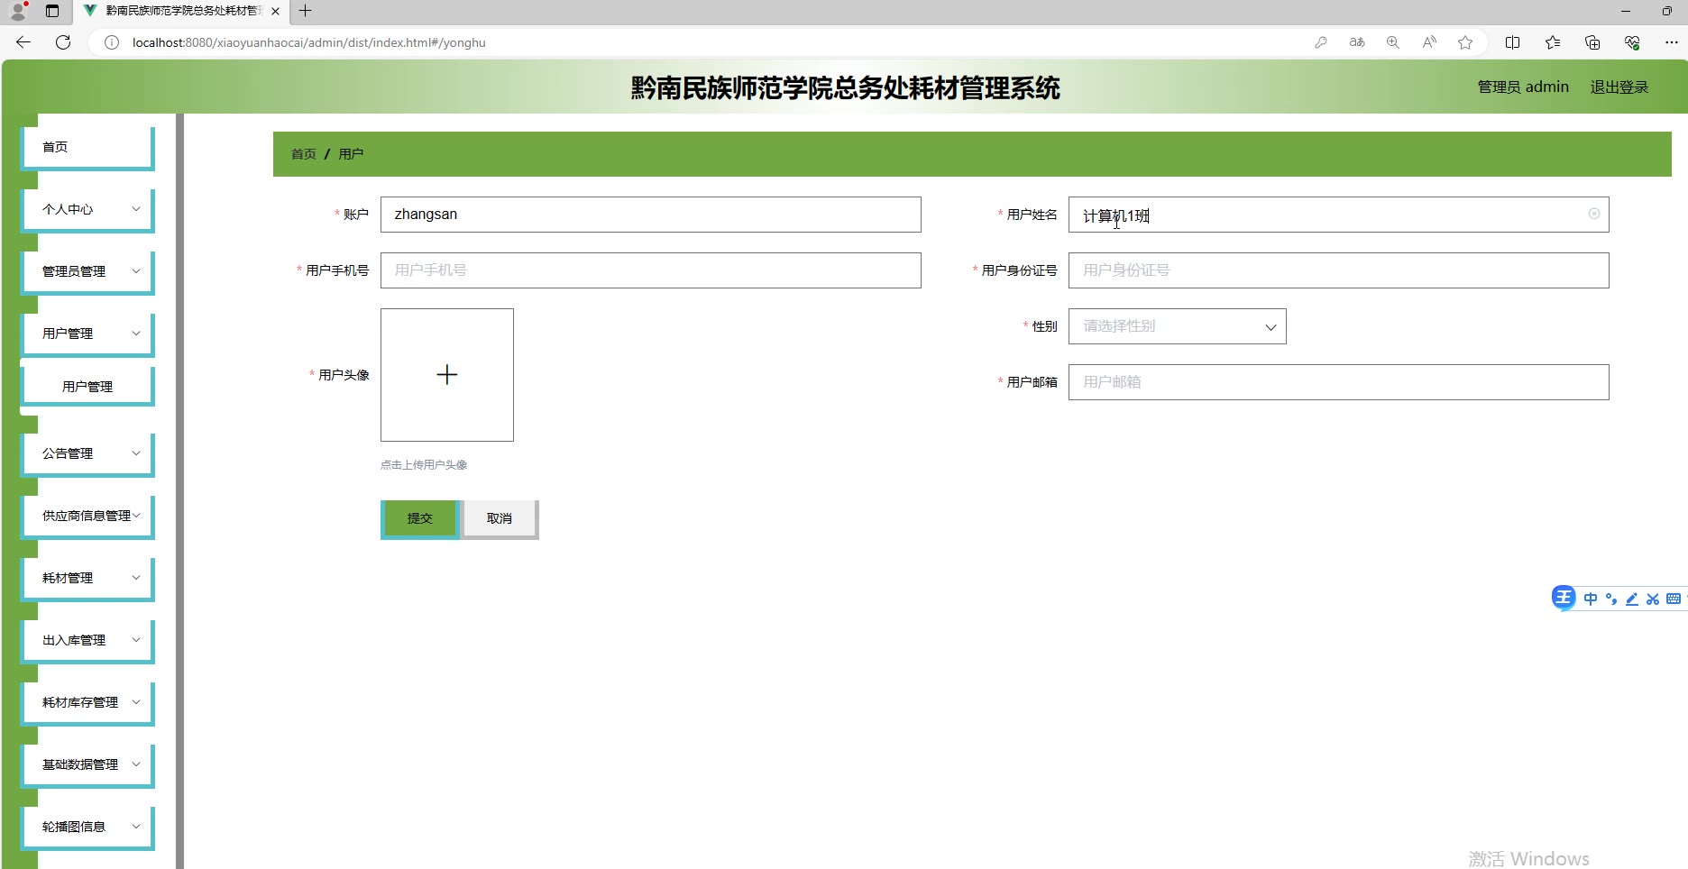Click the 取消 button
1688x869 pixels.
(500, 519)
